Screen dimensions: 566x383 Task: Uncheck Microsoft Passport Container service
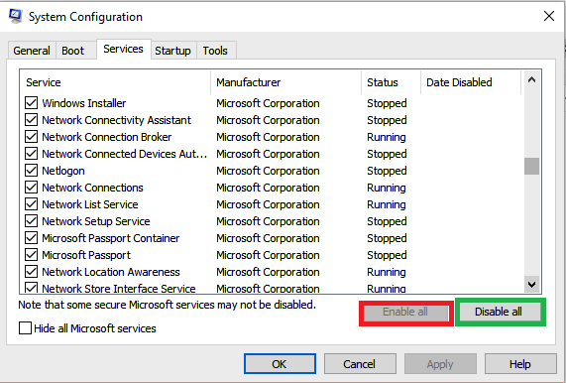(x=31, y=238)
